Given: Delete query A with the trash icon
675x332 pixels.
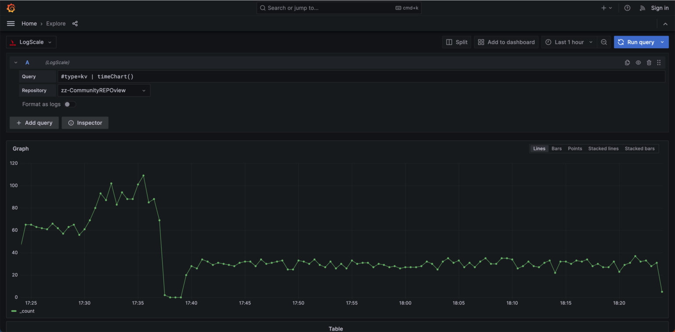Looking at the screenshot, I should pos(649,62).
